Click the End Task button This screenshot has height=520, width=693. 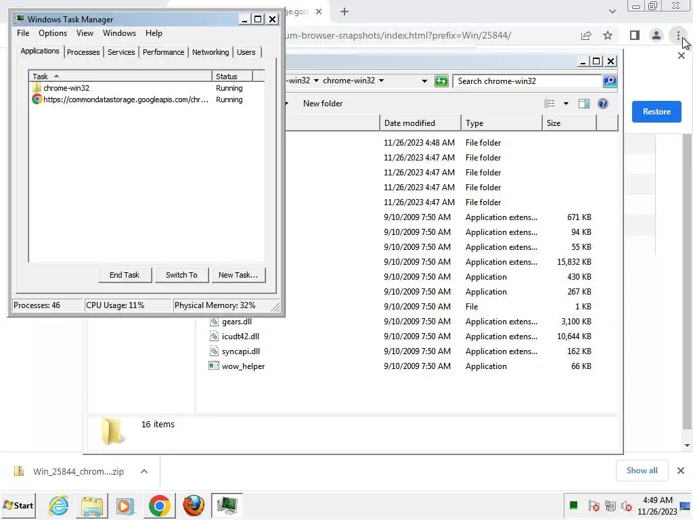pos(125,275)
